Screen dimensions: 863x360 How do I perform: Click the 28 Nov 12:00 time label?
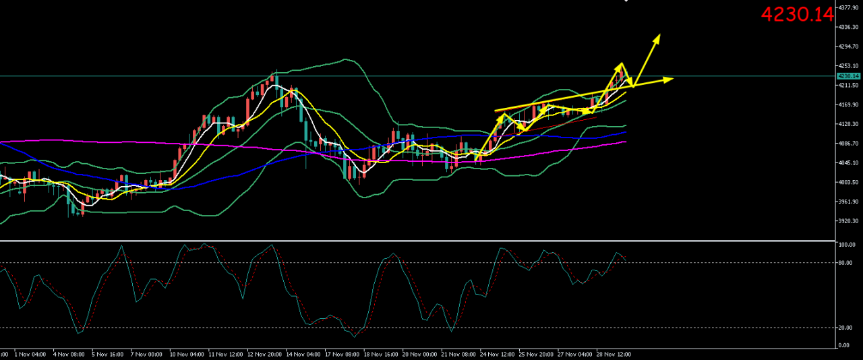pyautogui.click(x=612, y=353)
